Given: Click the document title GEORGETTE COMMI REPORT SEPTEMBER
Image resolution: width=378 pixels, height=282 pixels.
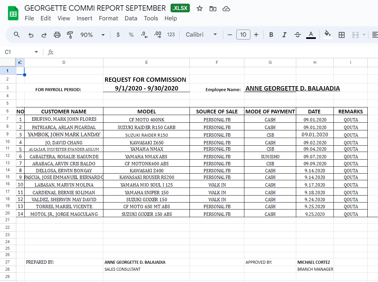Looking at the screenshot, I should pyautogui.click(x=95, y=8).
